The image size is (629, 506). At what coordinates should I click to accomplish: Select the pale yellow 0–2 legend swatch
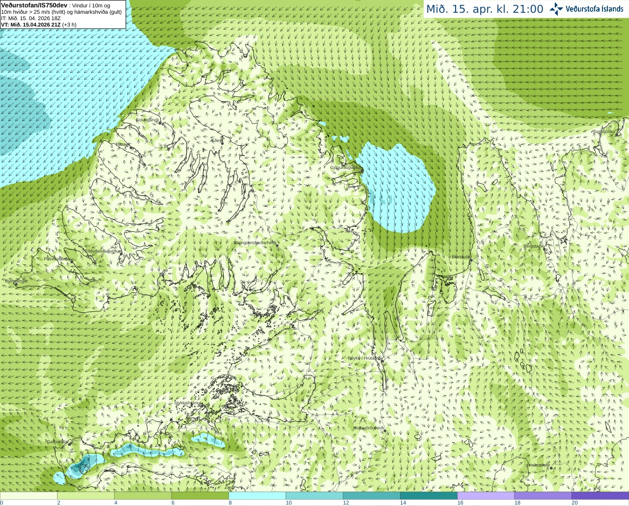(29, 496)
